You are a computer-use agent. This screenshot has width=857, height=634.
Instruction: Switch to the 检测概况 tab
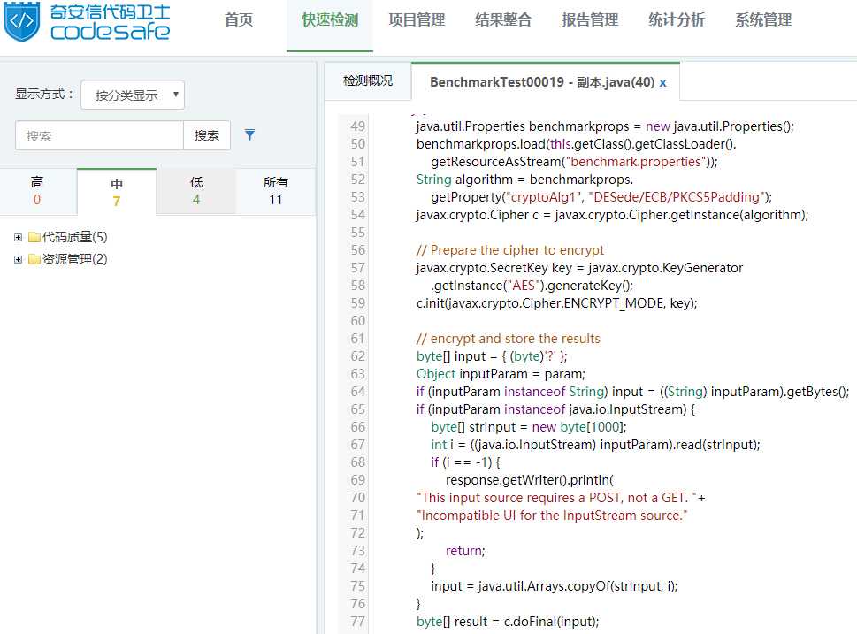coord(368,81)
